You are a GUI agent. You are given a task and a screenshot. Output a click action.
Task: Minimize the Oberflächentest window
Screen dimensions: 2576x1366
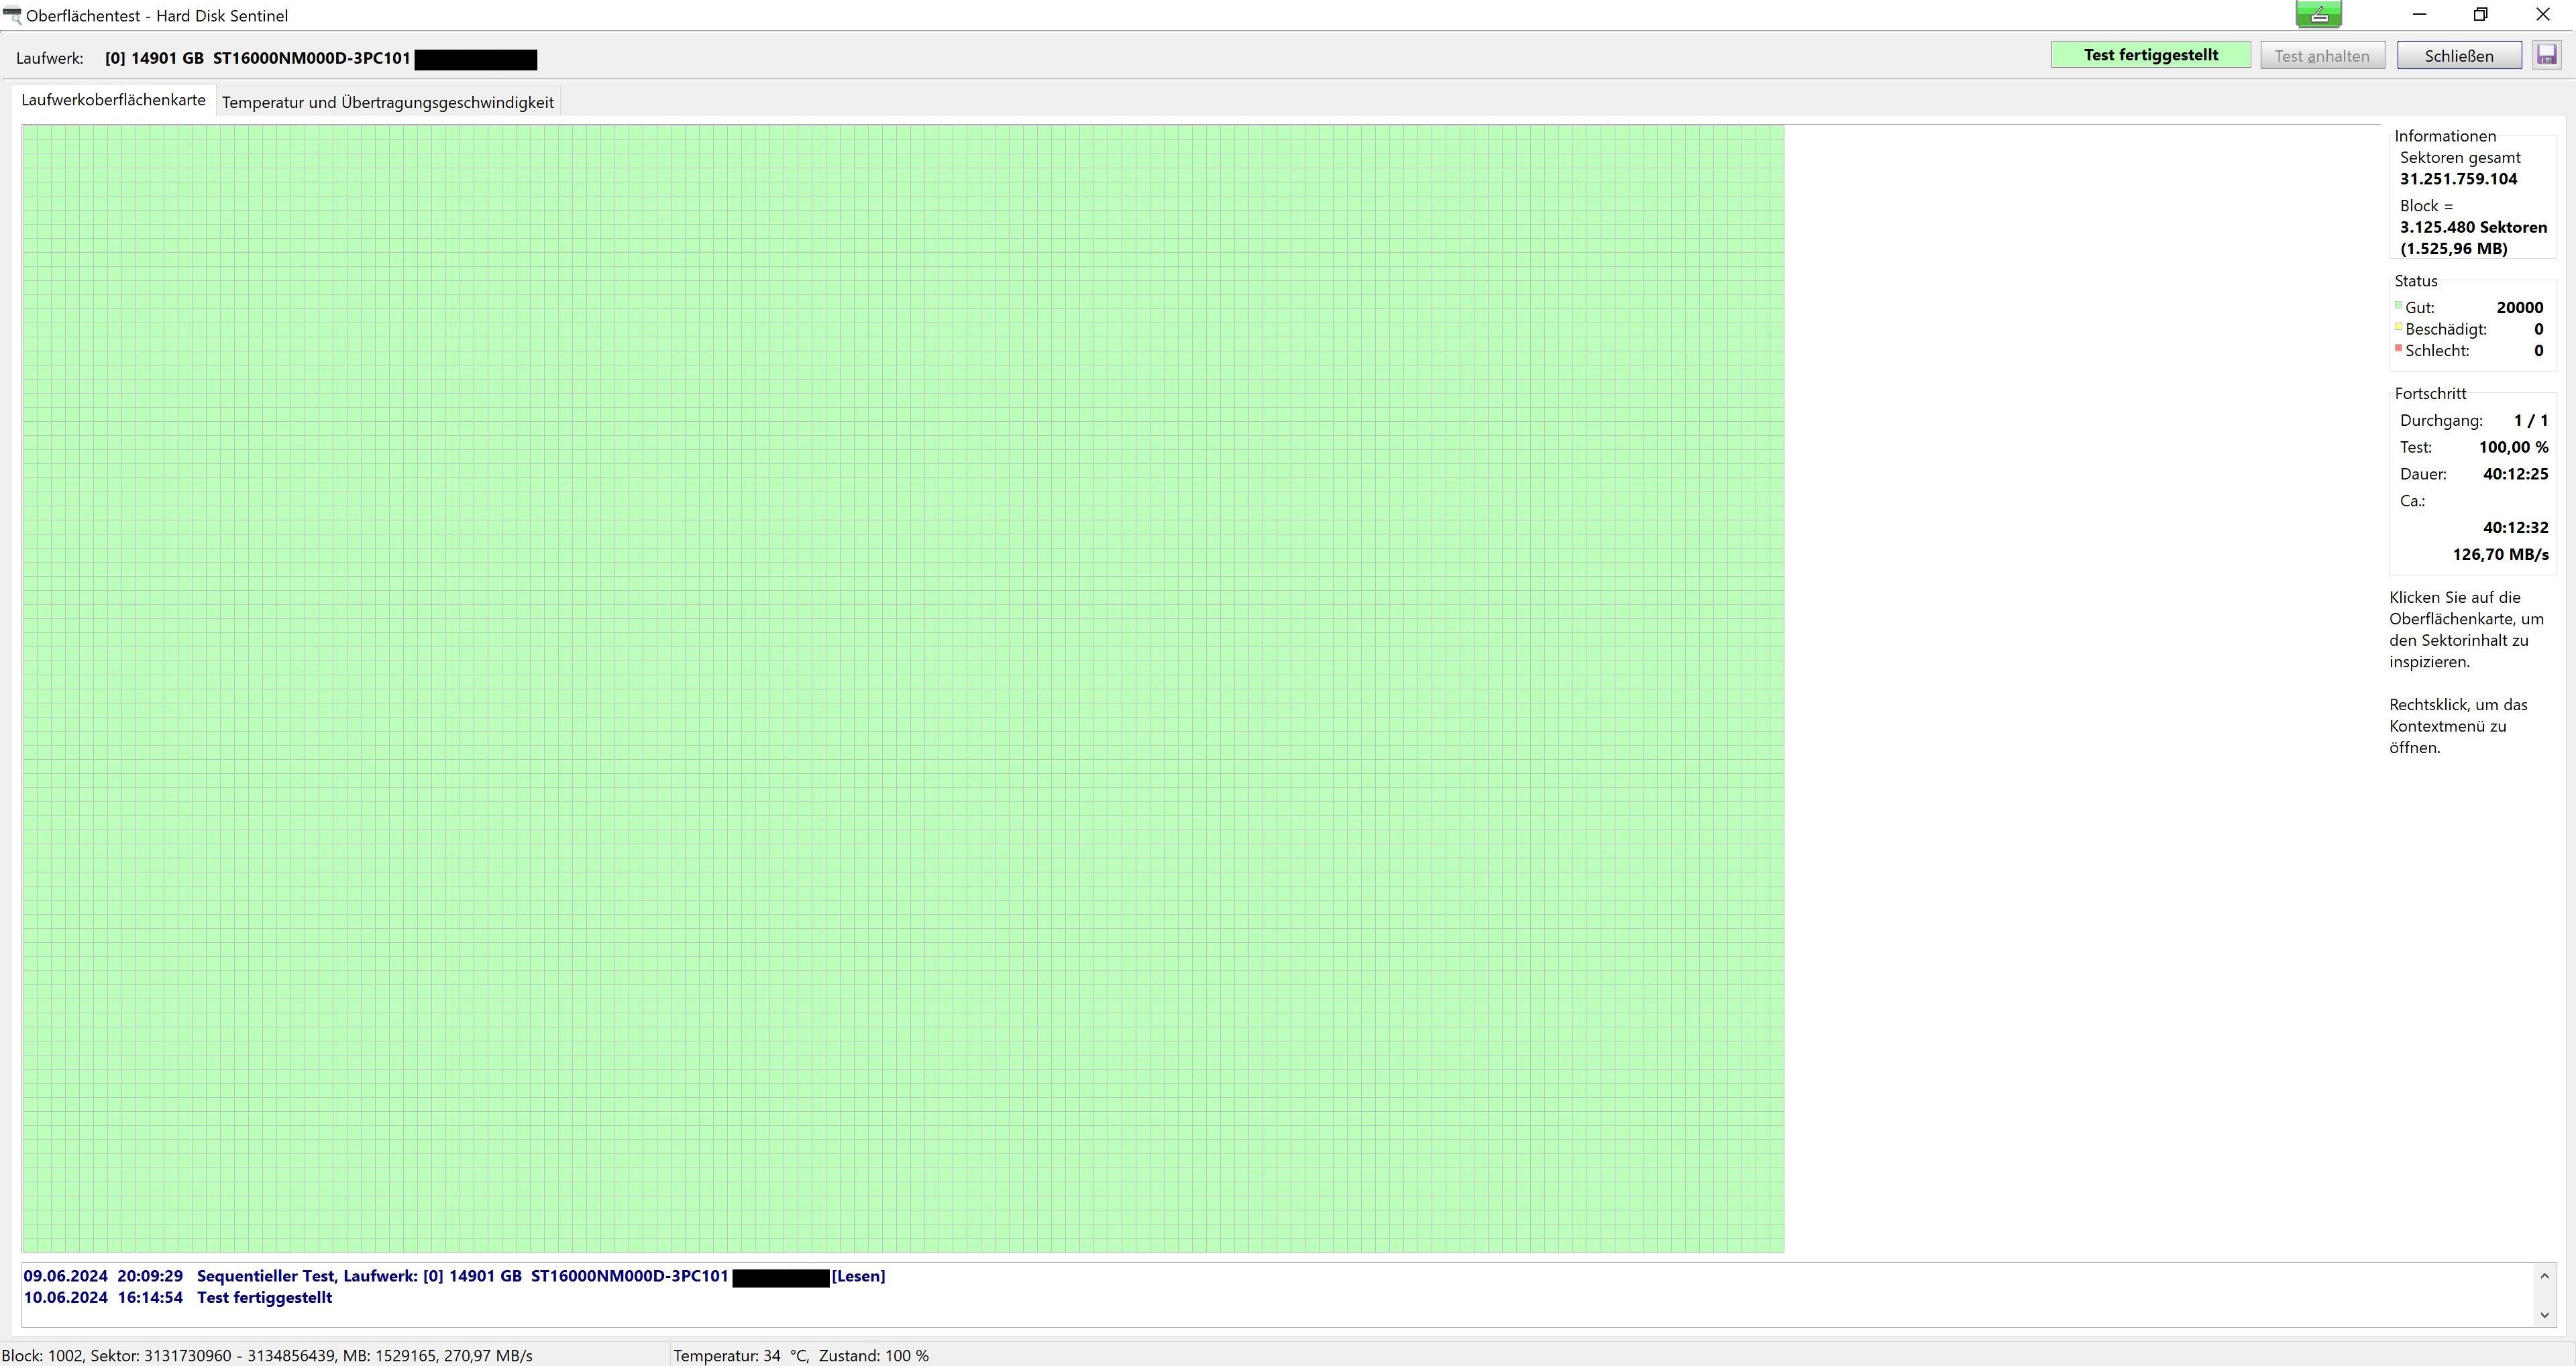[x=2419, y=15]
